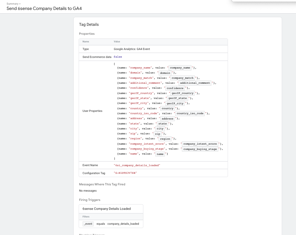Open the geoIP_state variable chip
296x235 pixels.
coord(178,98)
